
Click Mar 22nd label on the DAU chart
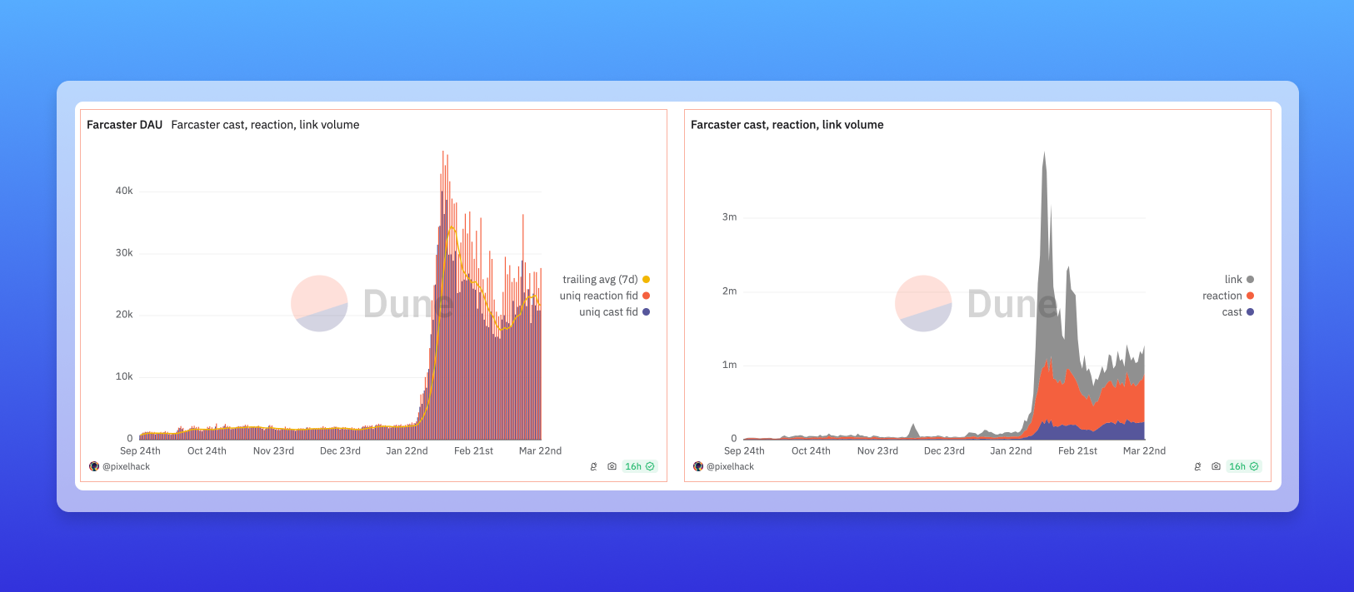(540, 451)
